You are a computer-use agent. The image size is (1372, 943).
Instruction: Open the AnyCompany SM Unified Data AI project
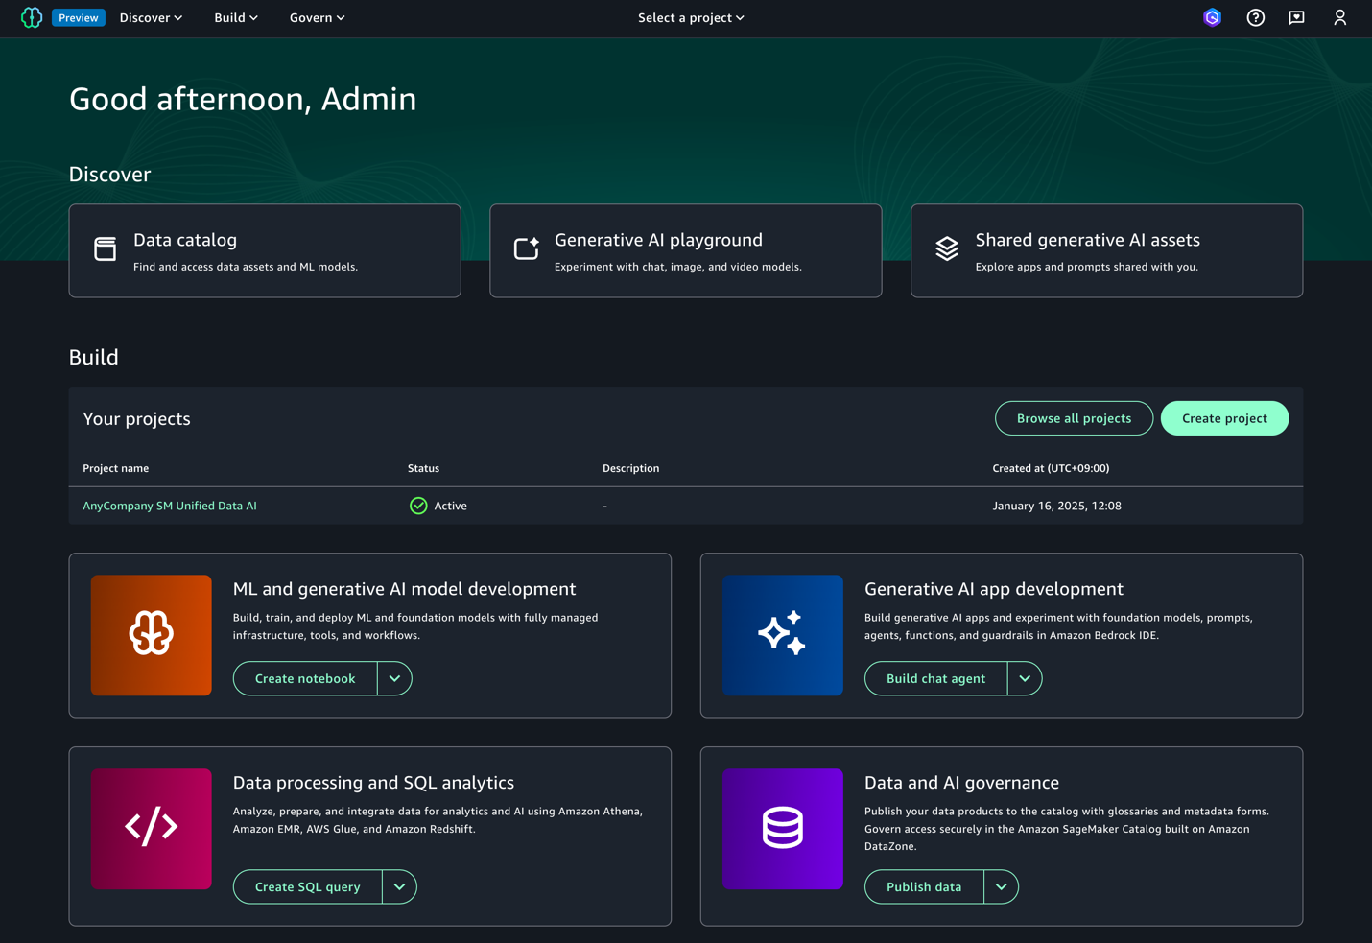click(170, 506)
